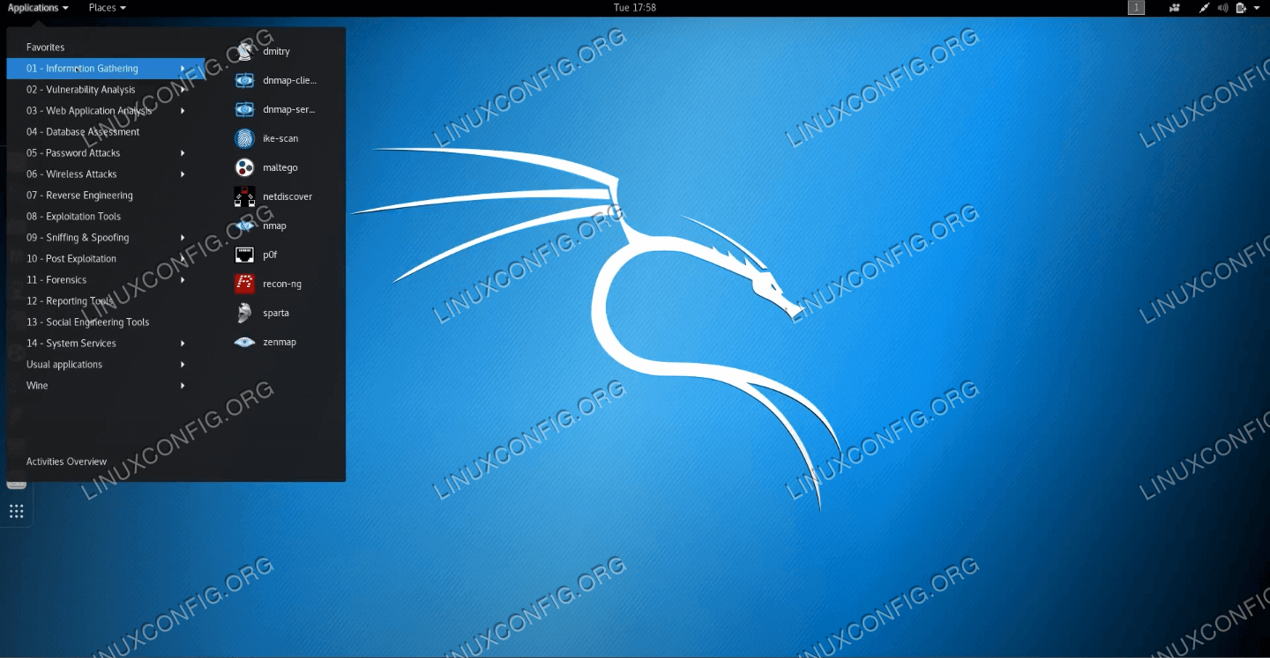
Task: Expand the Wine submenu
Action: click(35, 385)
